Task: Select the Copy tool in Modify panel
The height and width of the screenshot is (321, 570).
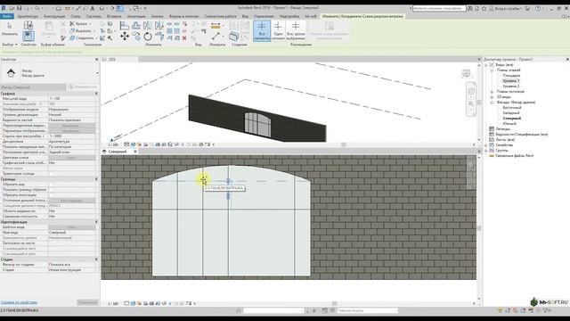Action: click(x=136, y=36)
